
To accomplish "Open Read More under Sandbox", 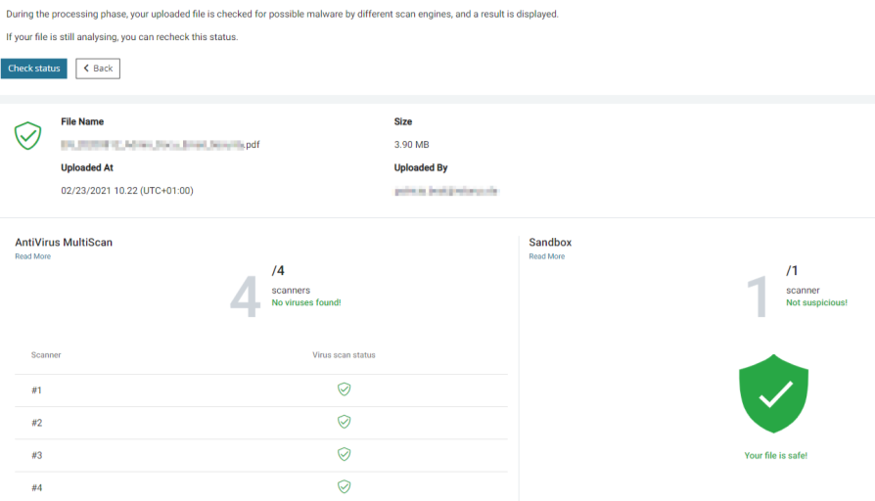I will [x=547, y=256].
